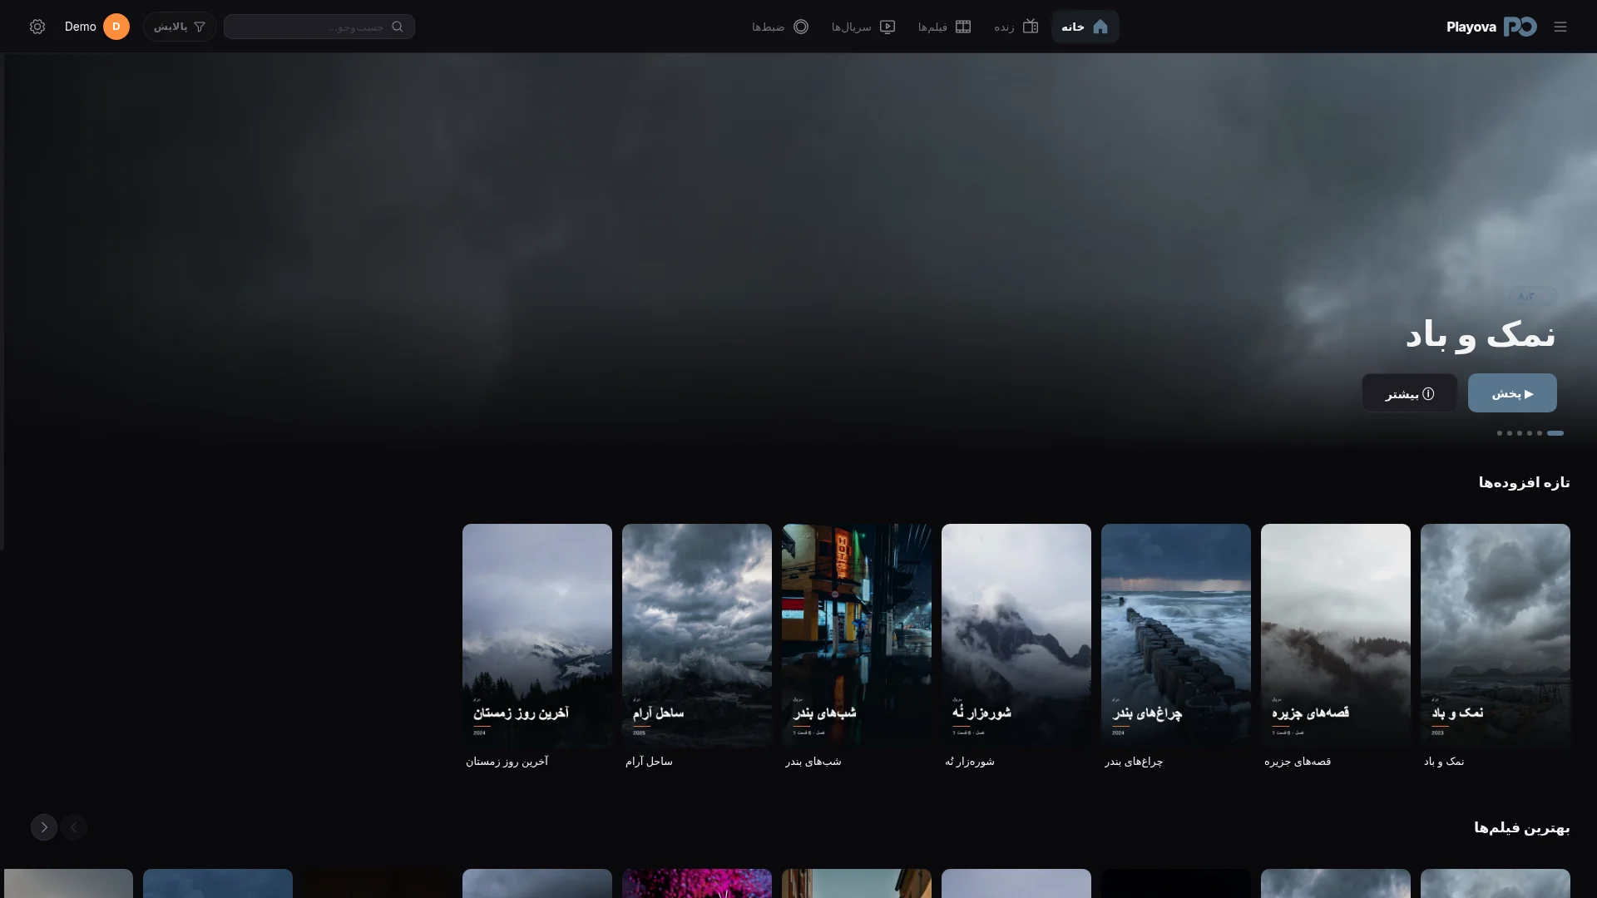Open the آخرین روز زمستان title link
The height and width of the screenshot is (898, 1597).
point(507,762)
